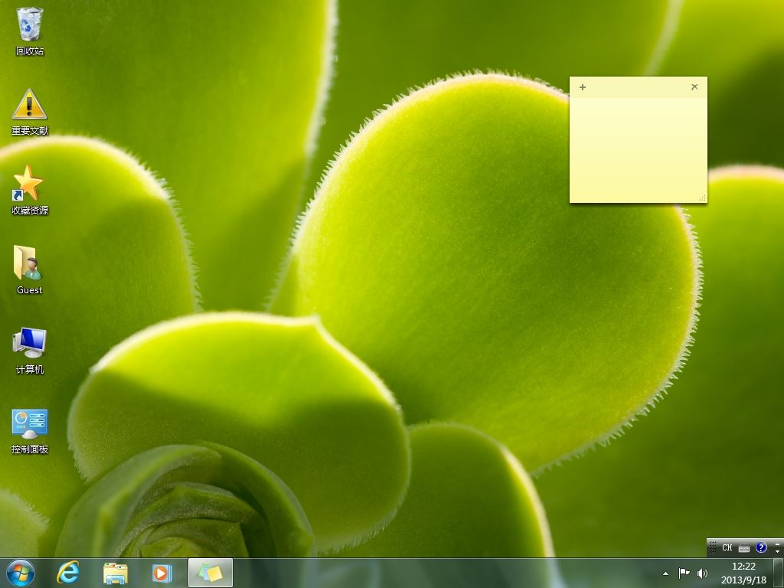Image resolution: width=784 pixels, height=588 pixels.
Task: Open the volume speaker icon
Action: pyautogui.click(x=702, y=573)
